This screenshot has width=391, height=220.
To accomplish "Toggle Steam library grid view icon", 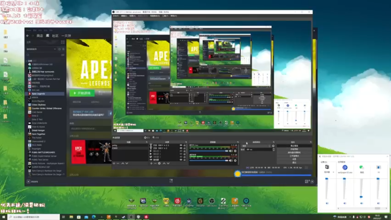I will point(63,42).
